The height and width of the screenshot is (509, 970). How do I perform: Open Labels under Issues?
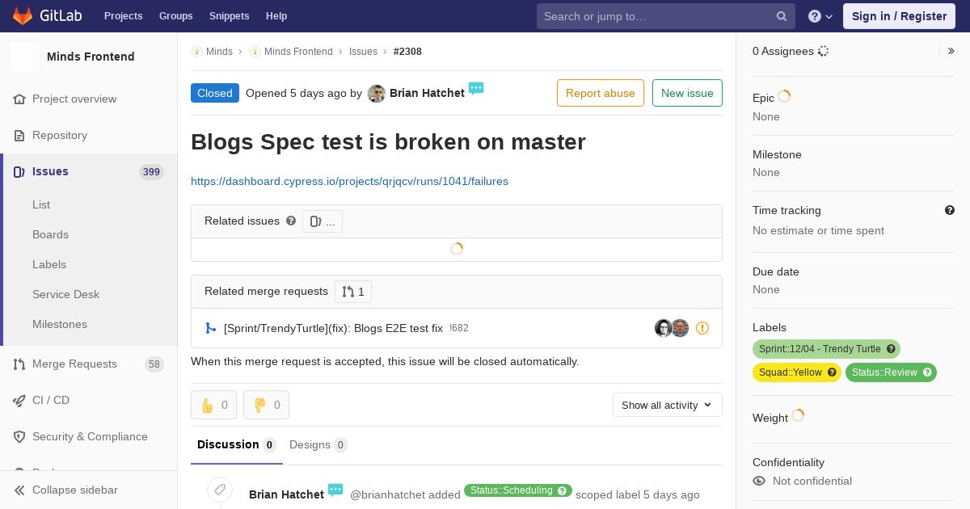point(49,264)
